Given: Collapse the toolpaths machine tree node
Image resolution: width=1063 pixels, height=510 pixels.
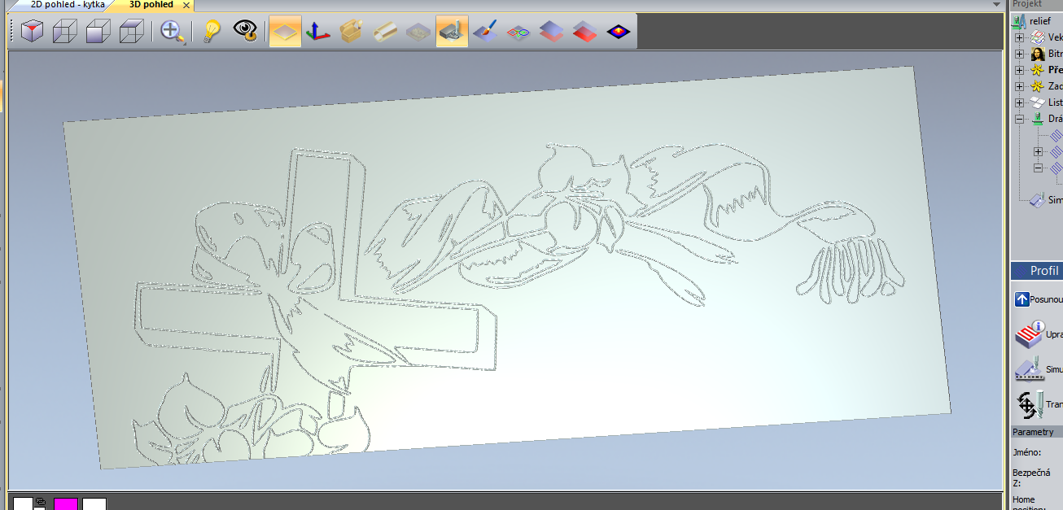Looking at the screenshot, I should tap(1019, 119).
